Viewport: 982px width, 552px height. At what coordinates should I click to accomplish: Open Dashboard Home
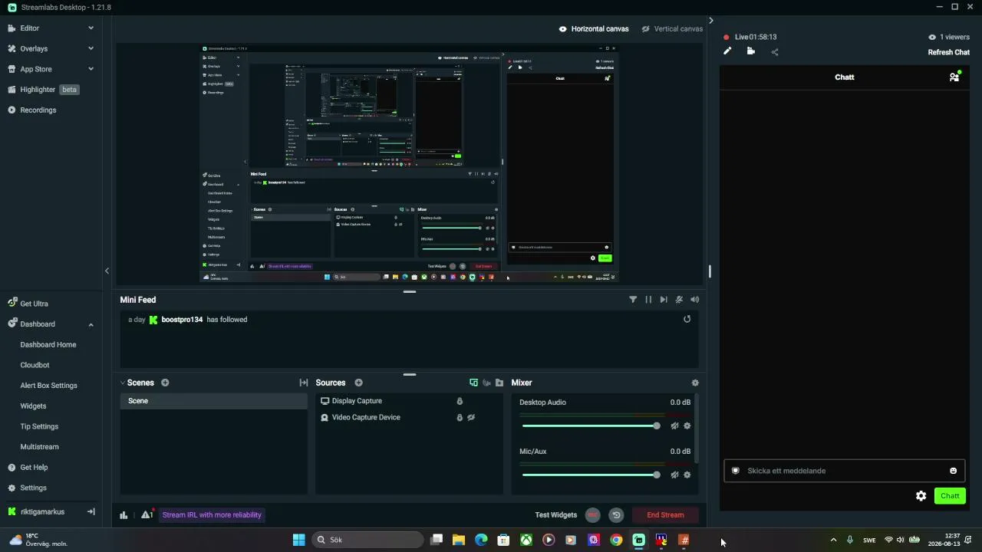(48, 345)
